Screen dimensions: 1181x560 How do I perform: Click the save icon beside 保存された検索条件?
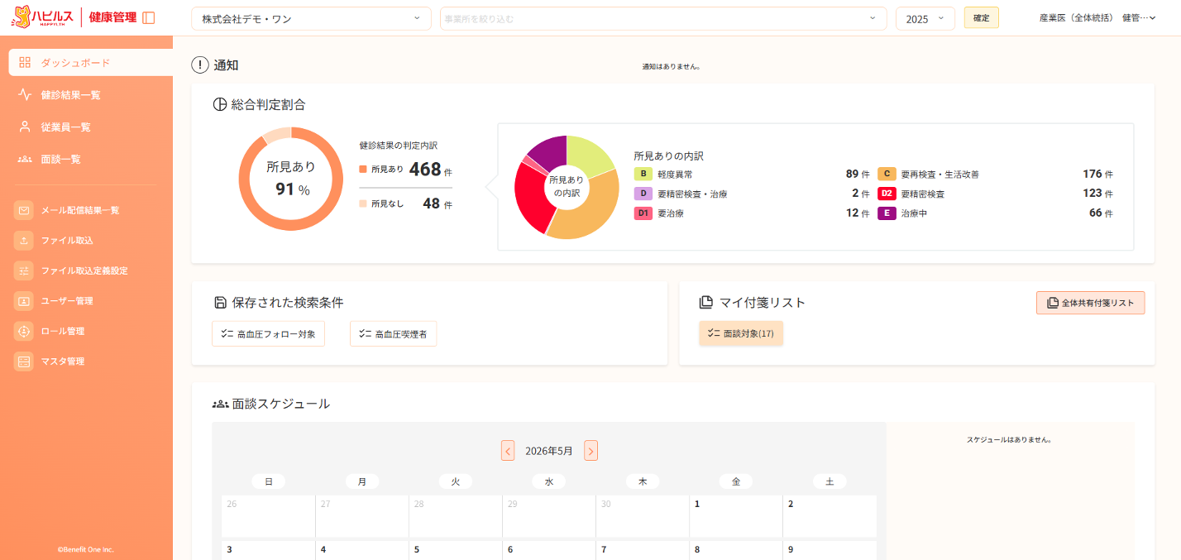tap(220, 302)
